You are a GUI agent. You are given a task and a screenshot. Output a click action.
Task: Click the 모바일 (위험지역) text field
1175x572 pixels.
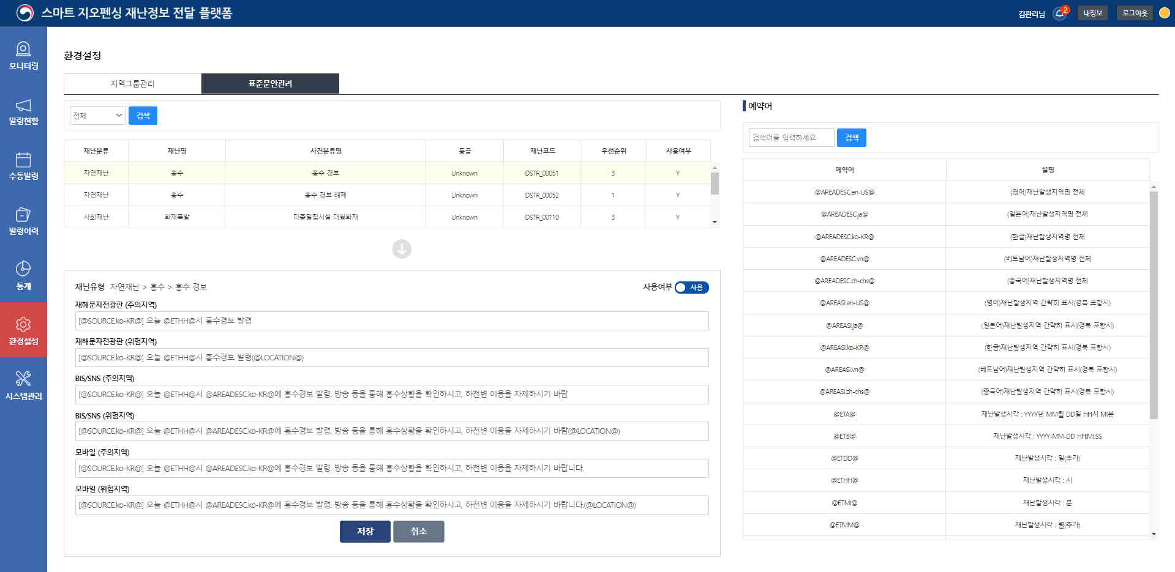click(x=392, y=505)
